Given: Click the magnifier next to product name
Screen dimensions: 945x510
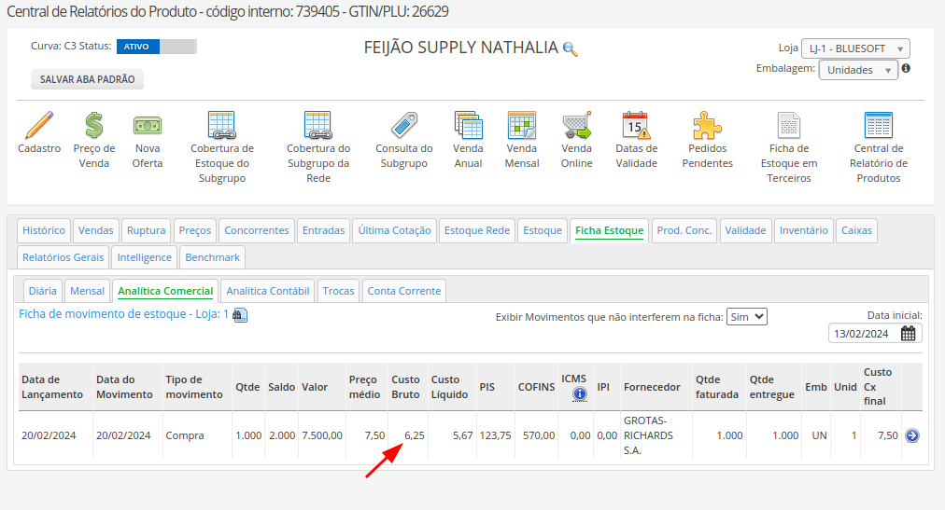Looking at the screenshot, I should 571,49.
